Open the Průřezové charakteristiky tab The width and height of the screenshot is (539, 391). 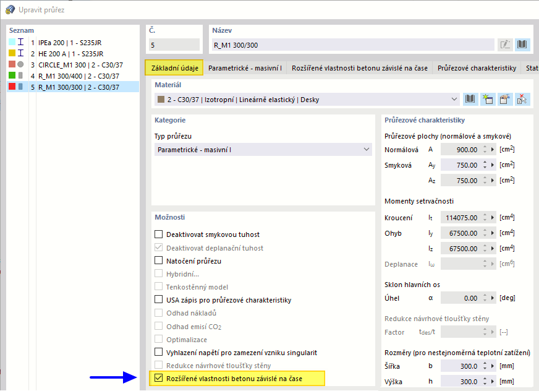[x=477, y=68]
